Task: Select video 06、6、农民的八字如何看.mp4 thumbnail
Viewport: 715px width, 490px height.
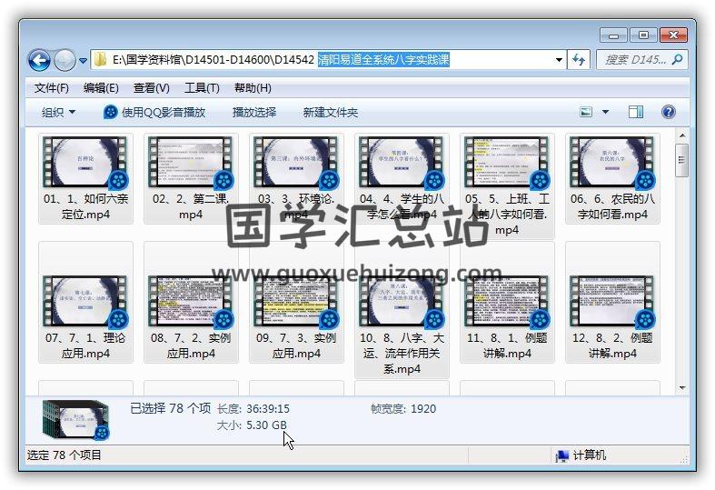Action: (x=612, y=162)
